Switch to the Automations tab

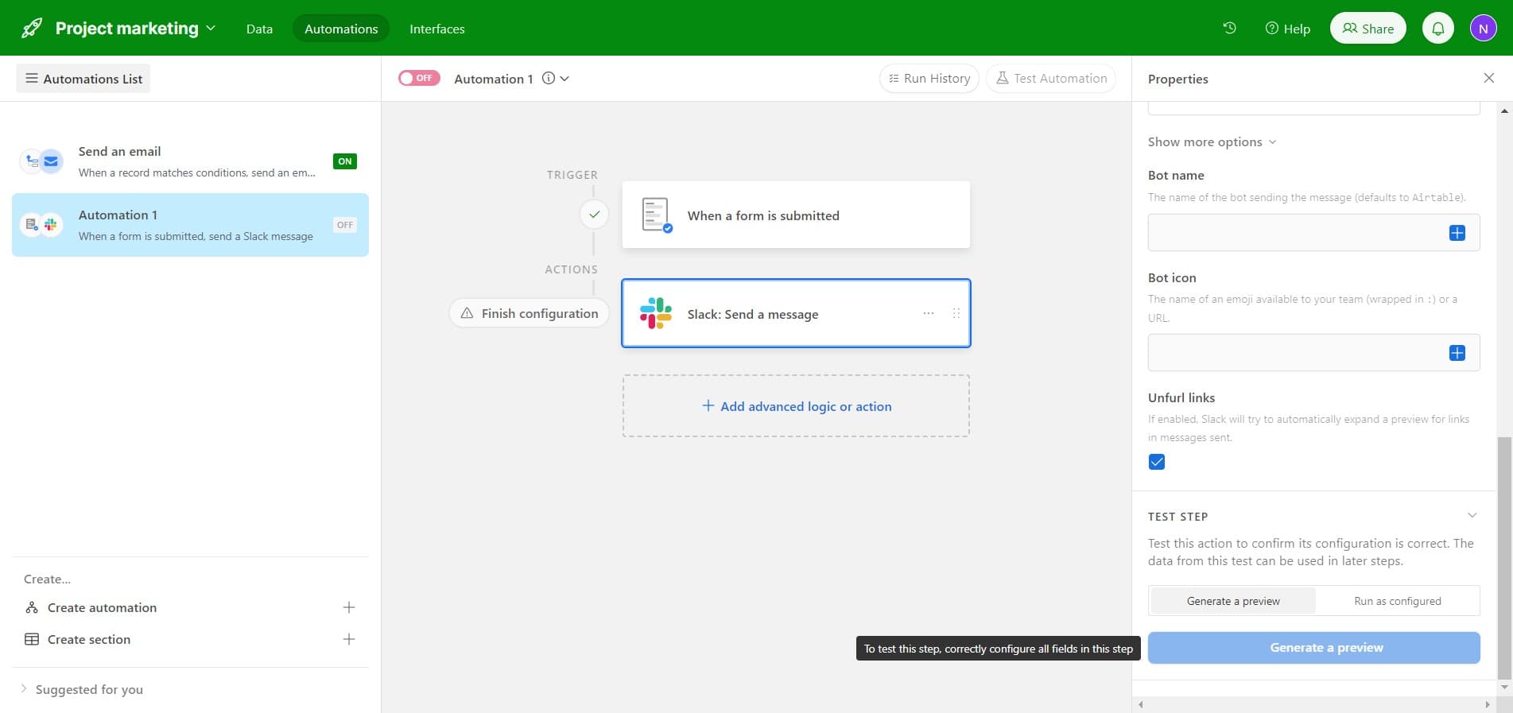coord(341,29)
